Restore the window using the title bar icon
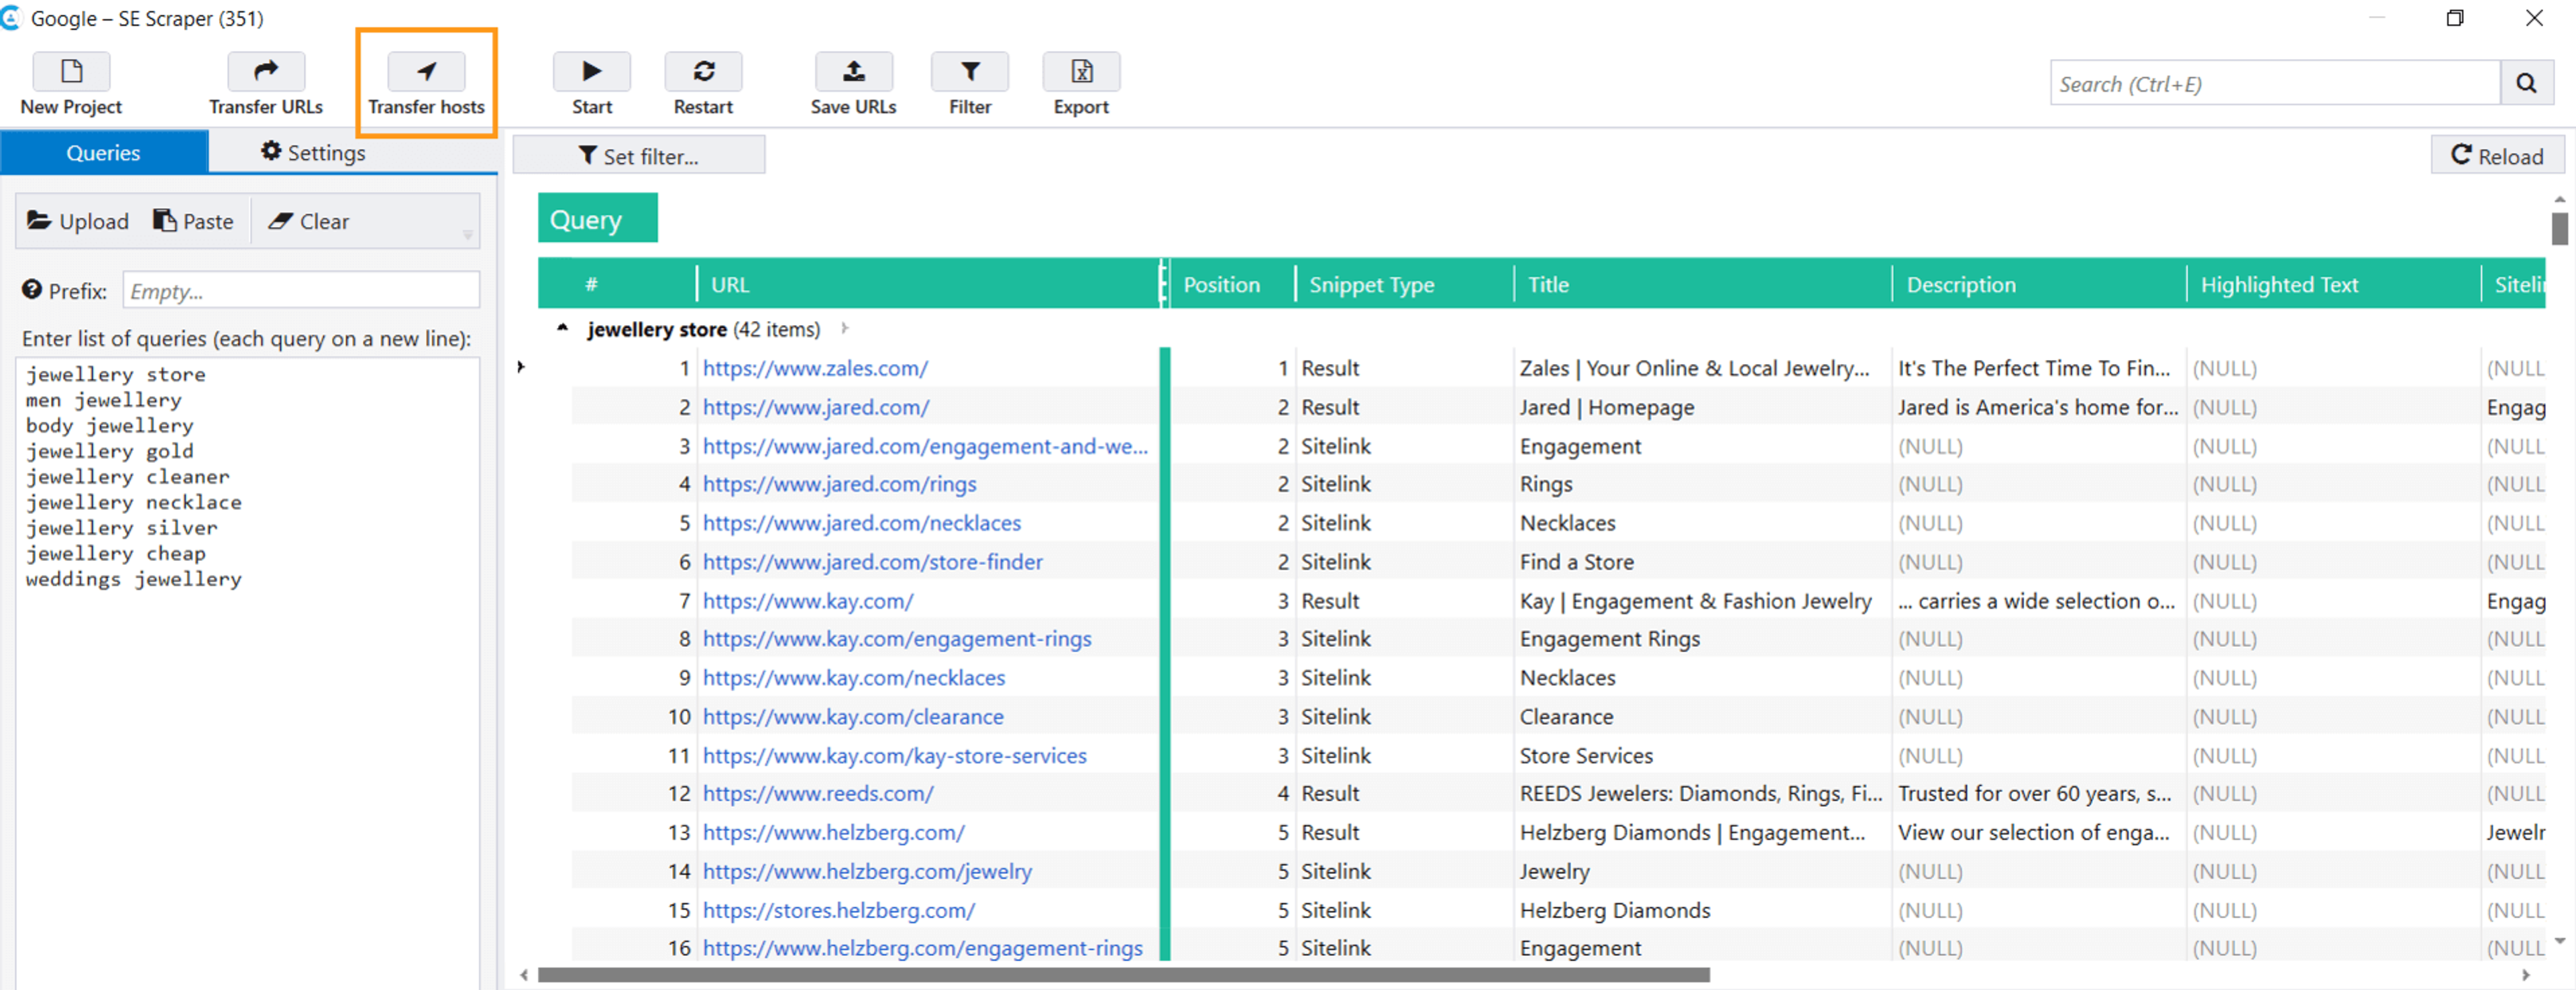The image size is (2576, 990). pos(2455,18)
